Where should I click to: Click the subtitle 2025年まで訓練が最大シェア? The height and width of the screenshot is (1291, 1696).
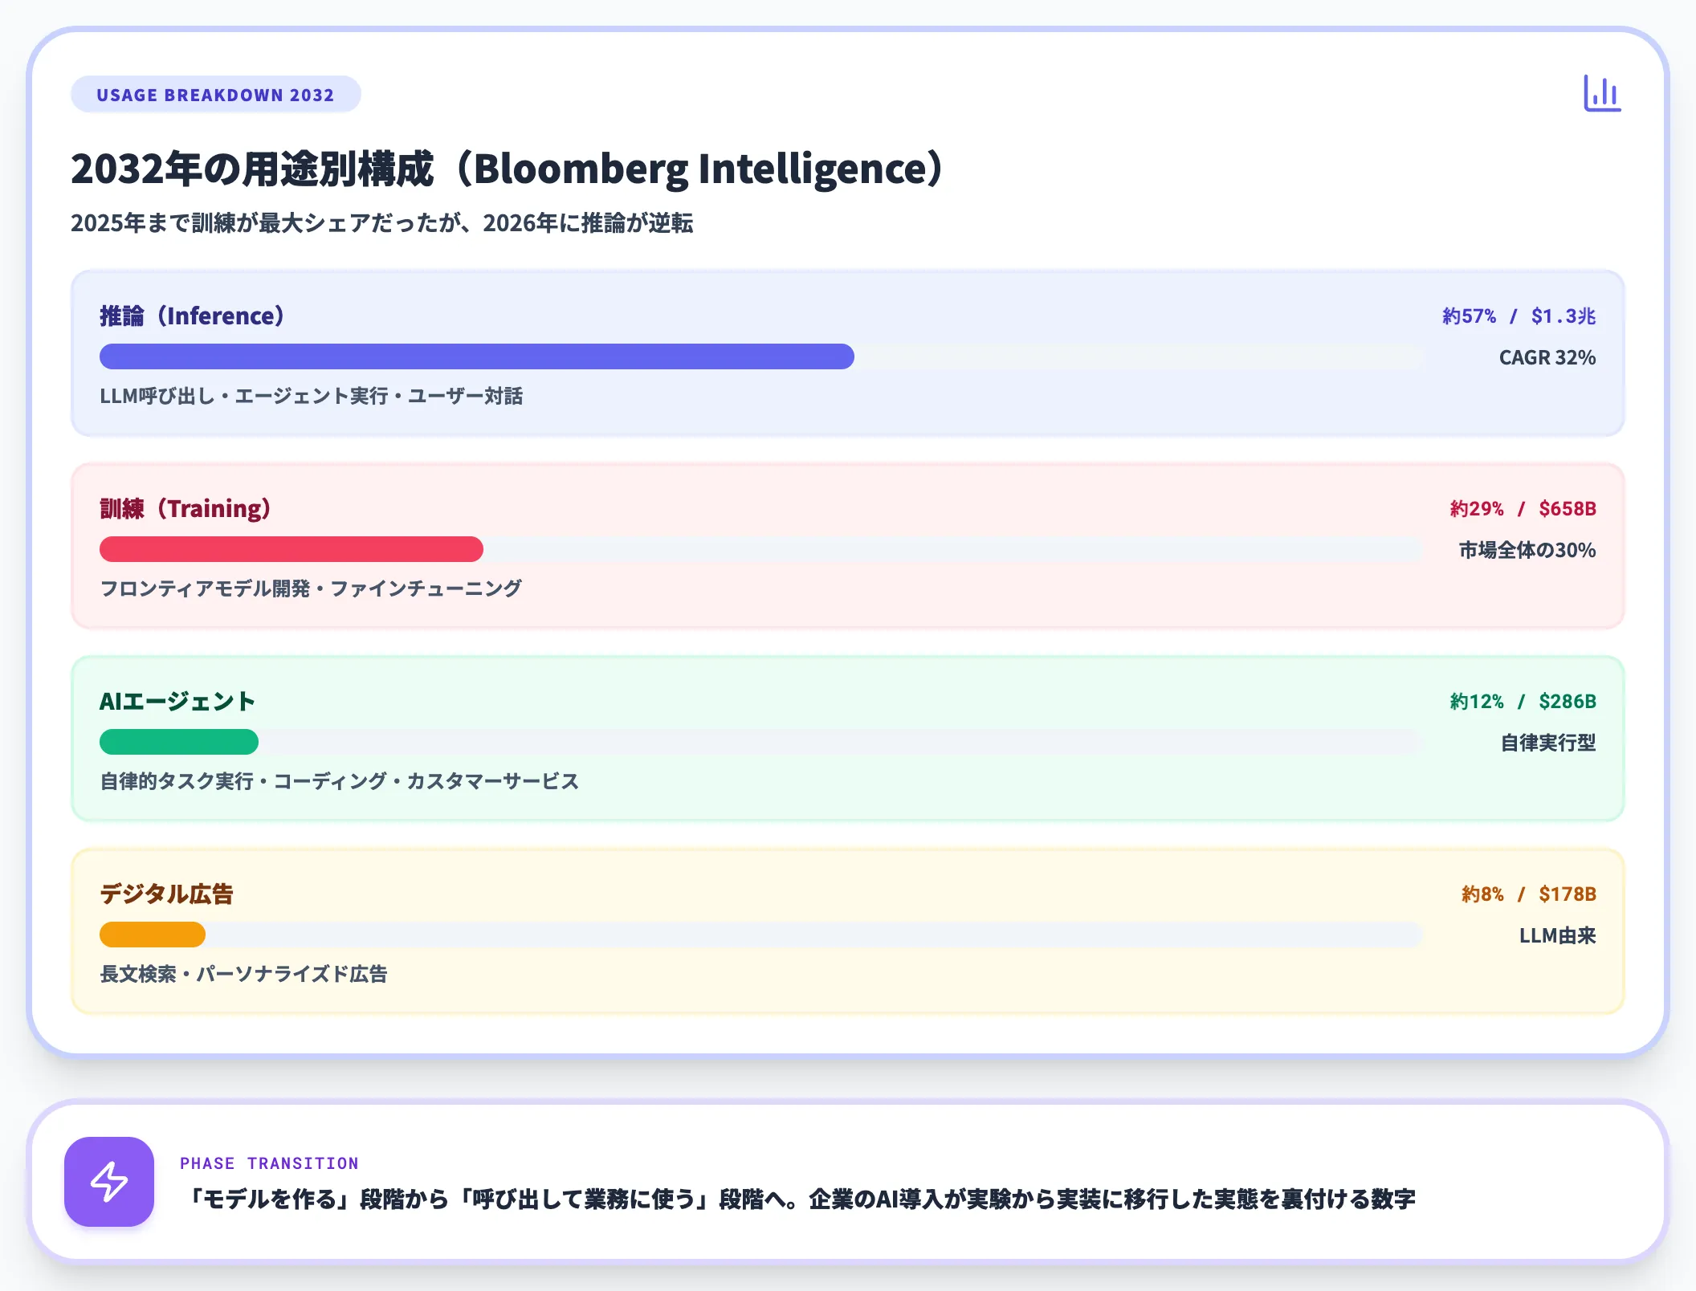(381, 223)
